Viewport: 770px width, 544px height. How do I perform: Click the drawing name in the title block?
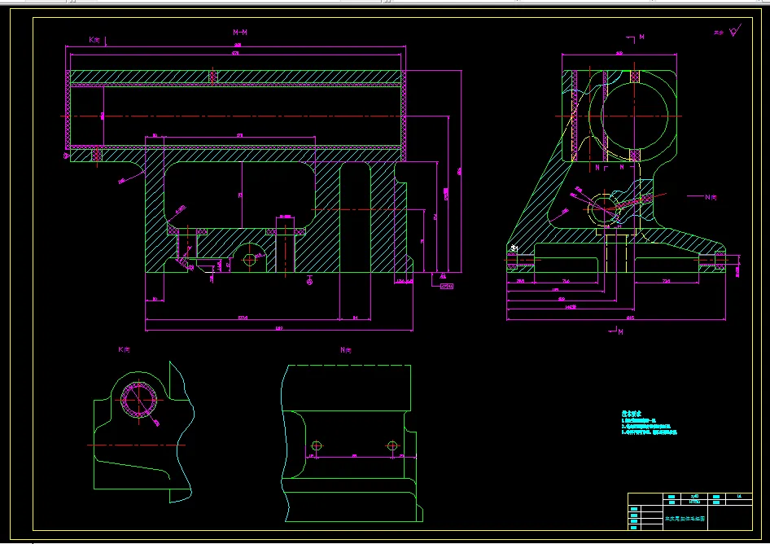[x=685, y=519]
